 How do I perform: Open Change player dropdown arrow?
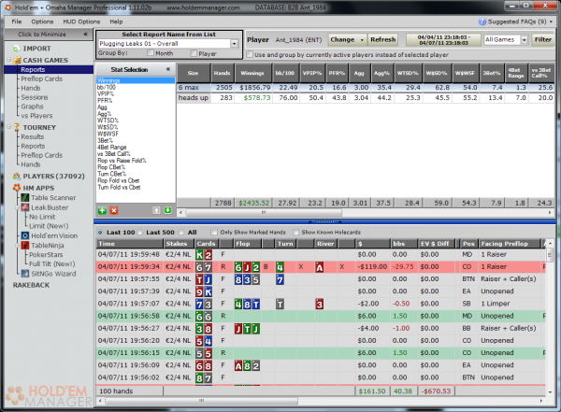coord(362,39)
